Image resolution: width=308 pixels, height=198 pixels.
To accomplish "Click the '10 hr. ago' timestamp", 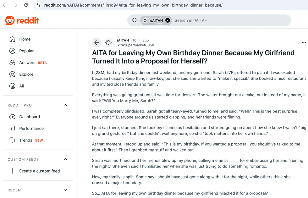I will (141, 40).
